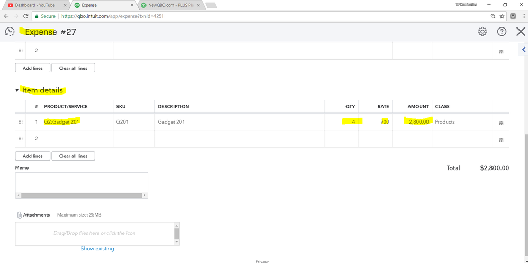528x263 pixels.
Task: Collapse the Item details section
Action: [x=17, y=90]
